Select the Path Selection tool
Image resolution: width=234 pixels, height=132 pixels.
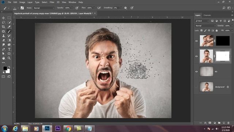click(x=3, y=54)
